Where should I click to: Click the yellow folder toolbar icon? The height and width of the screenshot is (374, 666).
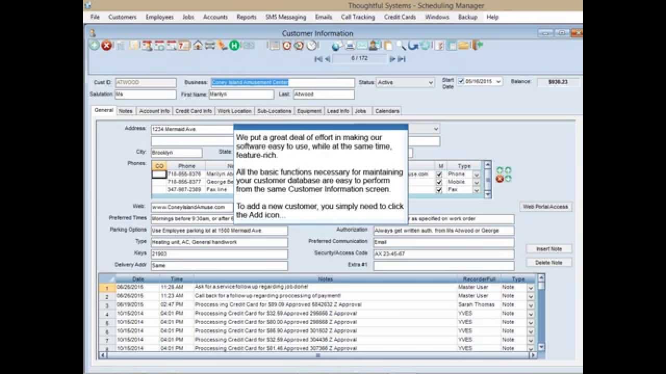click(x=463, y=46)
